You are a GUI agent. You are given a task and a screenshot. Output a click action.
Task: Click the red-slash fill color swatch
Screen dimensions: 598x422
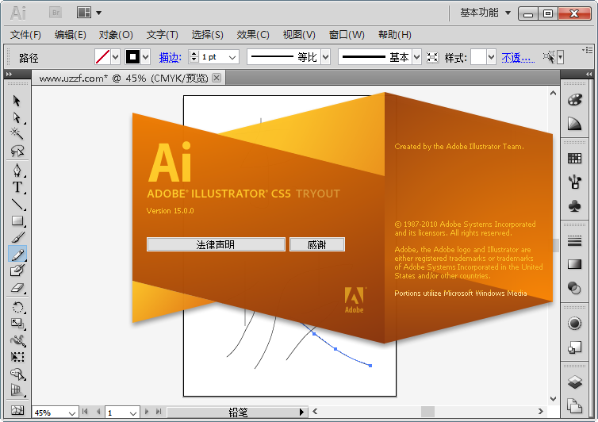click(102, 57)
